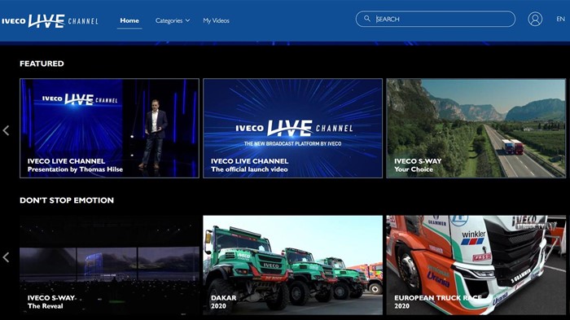Image resolution: width=570 pixels, height=320 pixels.
Task: Click previous arrow in Don't Stop Emotion row
Action: click(6, 257)
